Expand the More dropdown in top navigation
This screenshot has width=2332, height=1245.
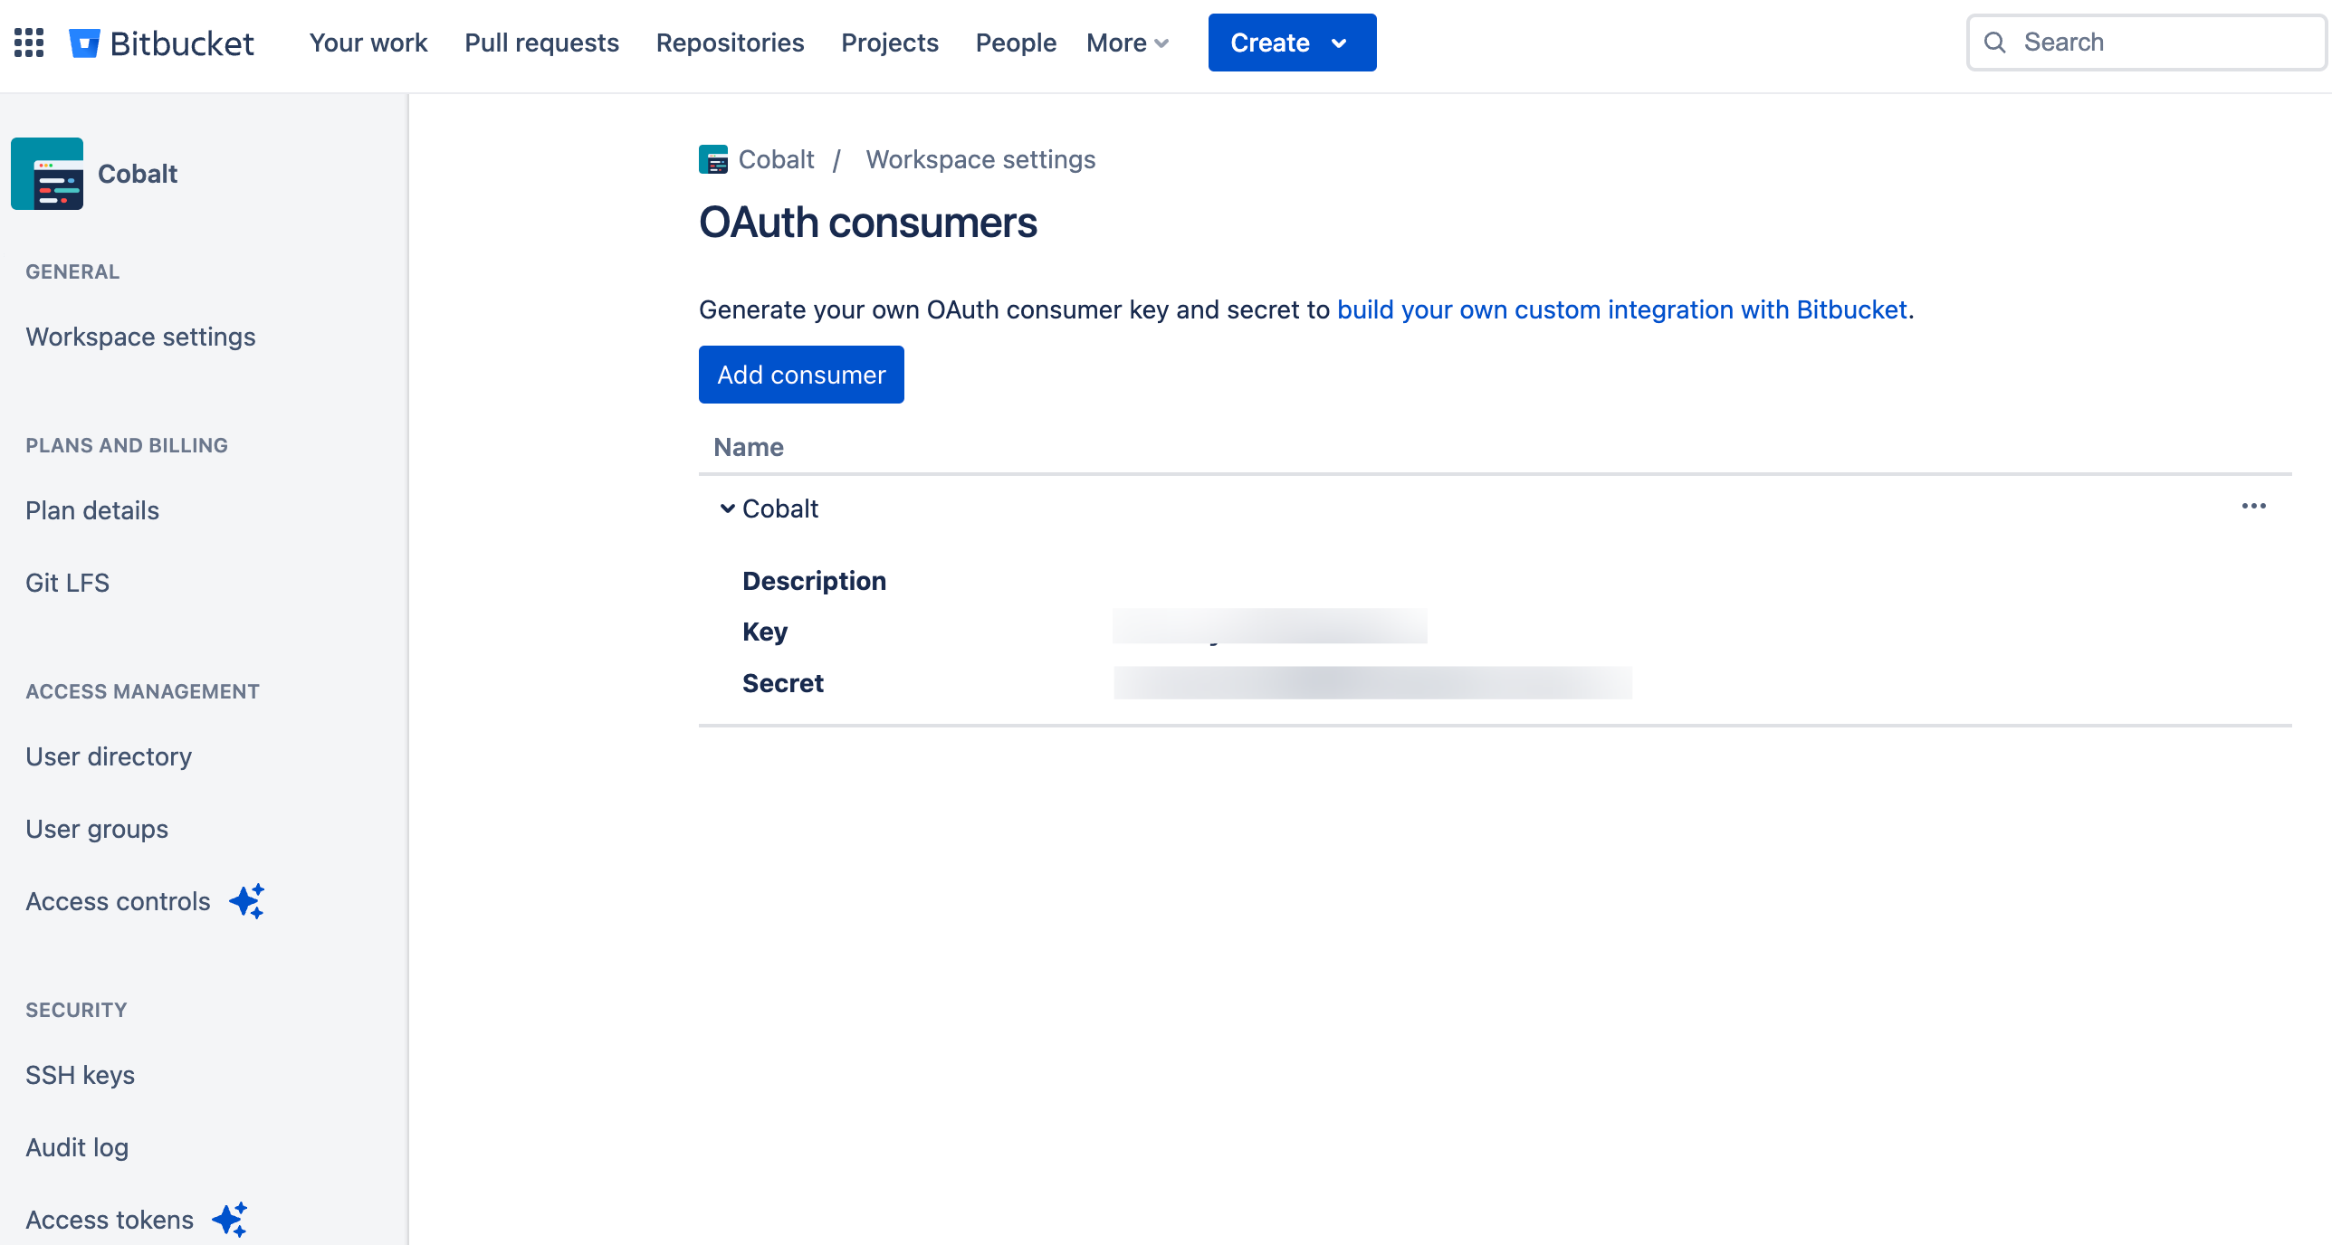pos(1127,43)
